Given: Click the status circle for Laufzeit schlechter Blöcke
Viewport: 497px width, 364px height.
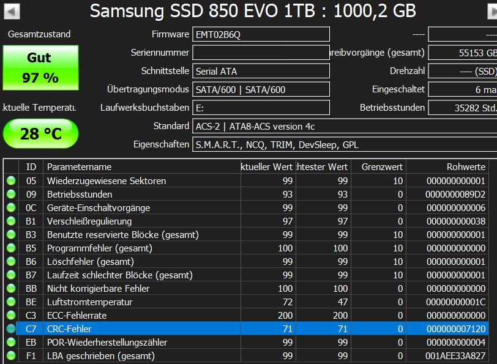Looking at the screenshot, I should click(11, 275).
